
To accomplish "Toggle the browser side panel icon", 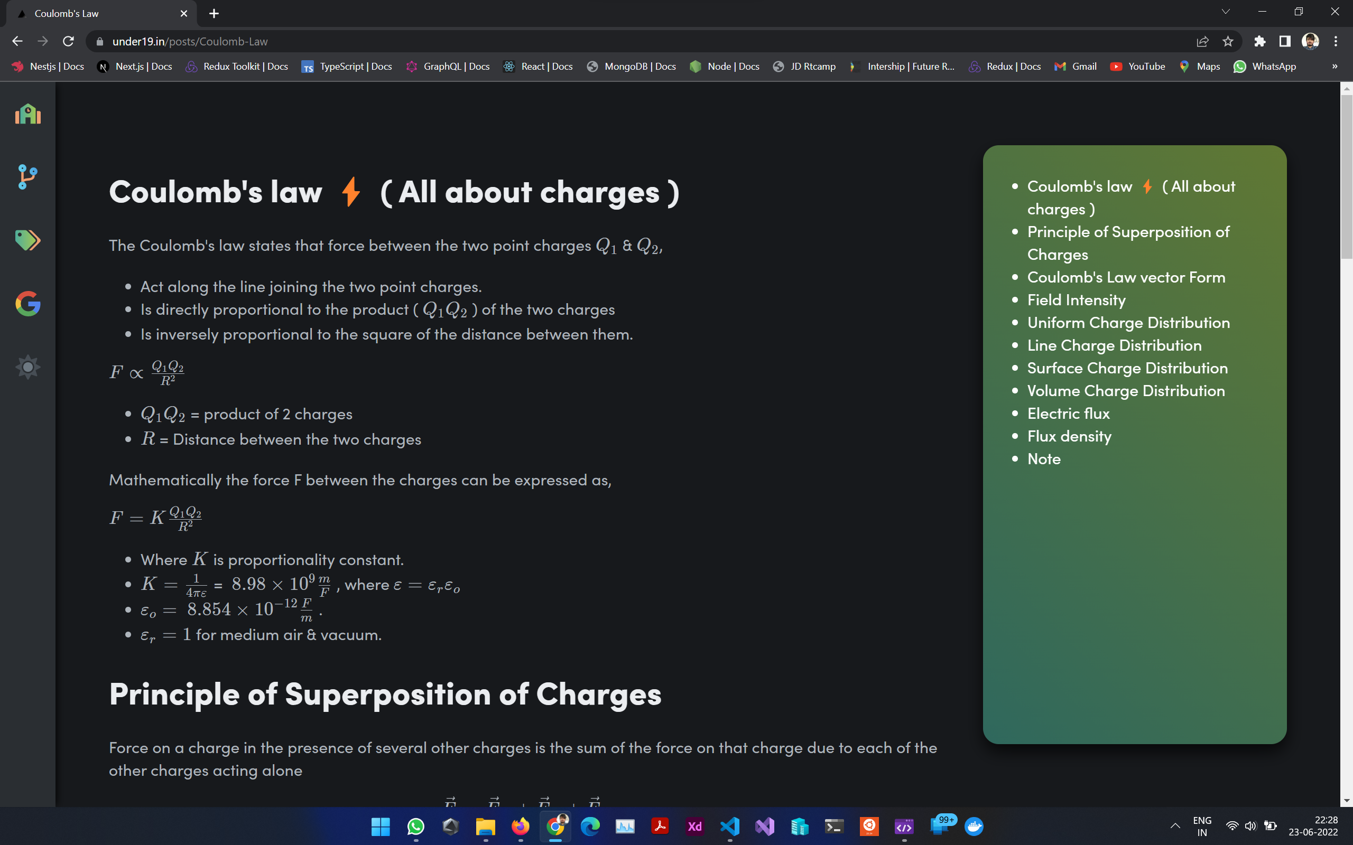I will pyautogui.click(x=1284, y=41).
